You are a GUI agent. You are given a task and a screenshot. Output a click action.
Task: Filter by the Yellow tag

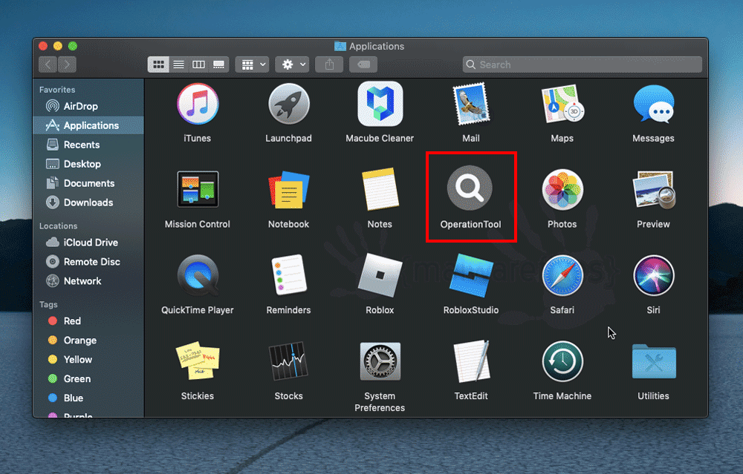(88, 360)
